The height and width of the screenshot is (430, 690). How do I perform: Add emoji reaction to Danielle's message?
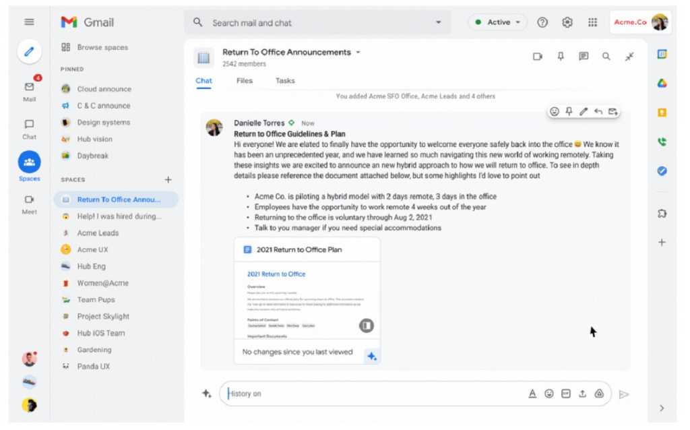[555, 112]
